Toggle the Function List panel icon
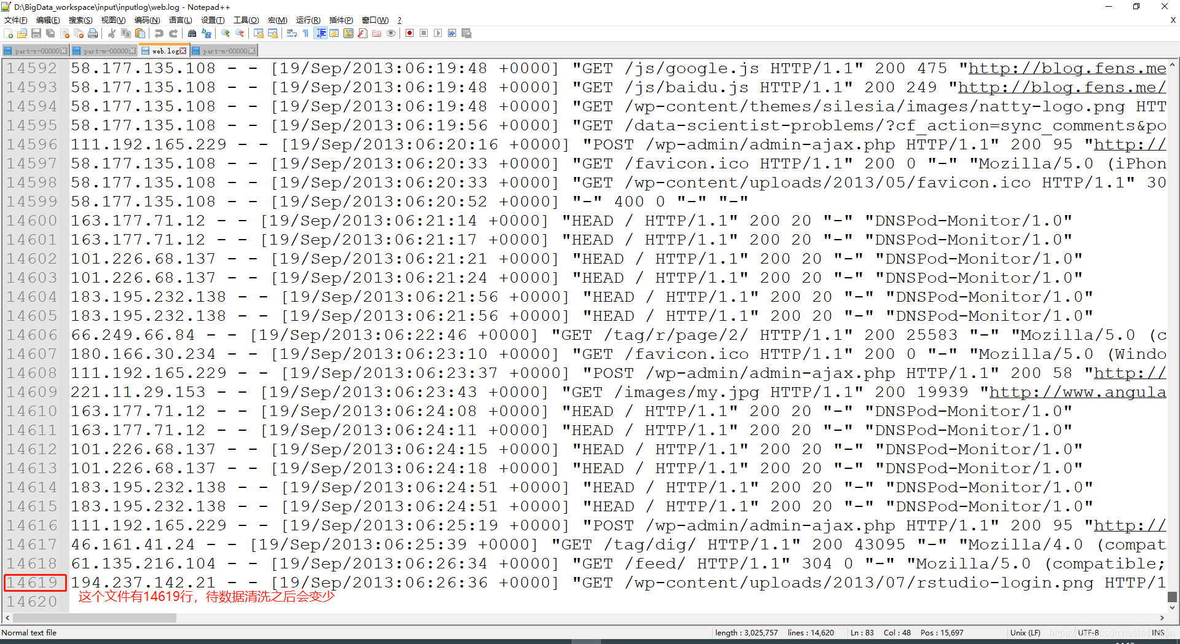The height and width of the screenshot is (644, 1180). [x=363, y=33]
